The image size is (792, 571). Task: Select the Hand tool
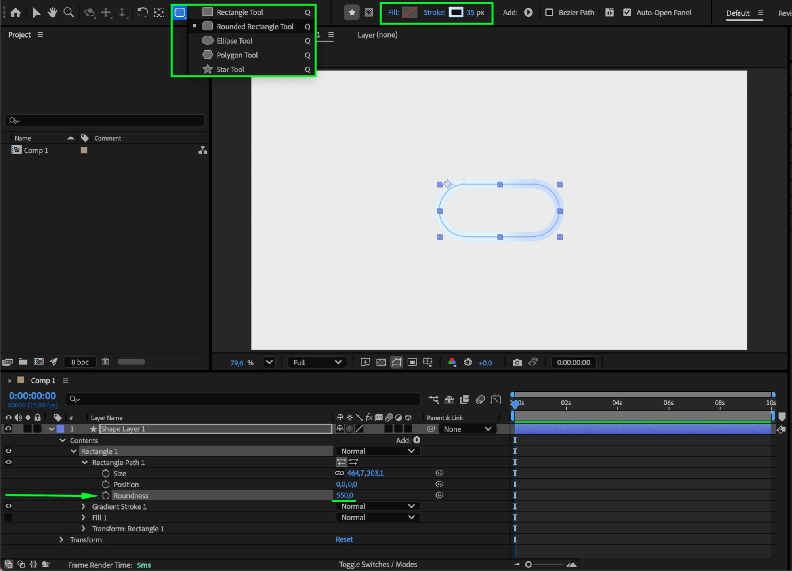[52, 13]
